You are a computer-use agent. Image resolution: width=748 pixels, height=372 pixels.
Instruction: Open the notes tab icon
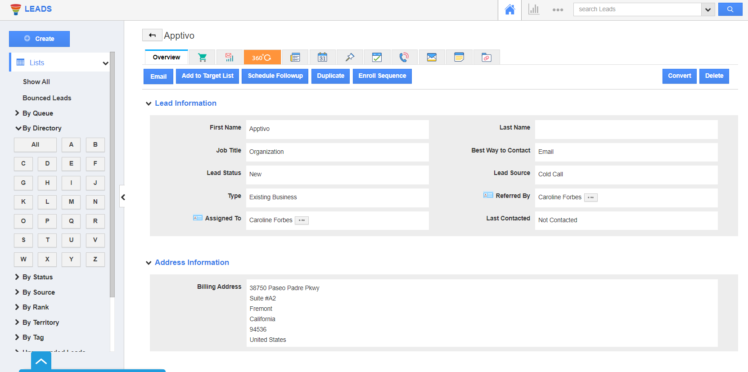tap(459, 58)
